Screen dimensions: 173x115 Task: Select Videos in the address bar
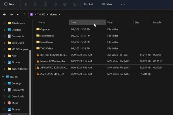point(53,14)
